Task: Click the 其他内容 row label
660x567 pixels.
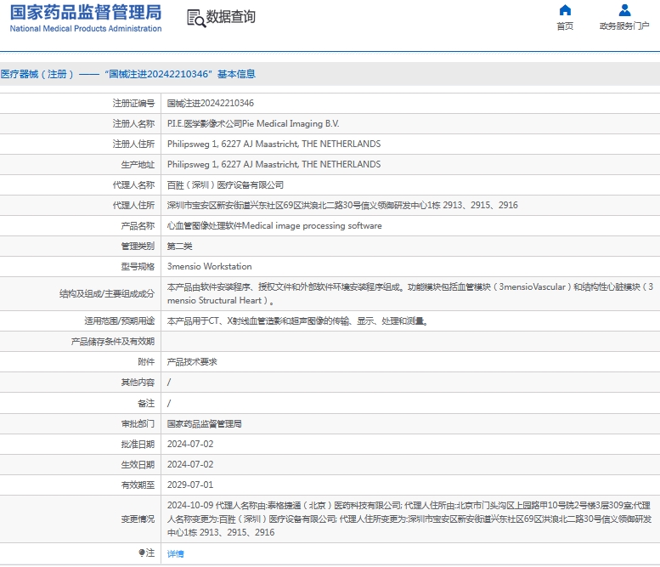Action: 138,383
